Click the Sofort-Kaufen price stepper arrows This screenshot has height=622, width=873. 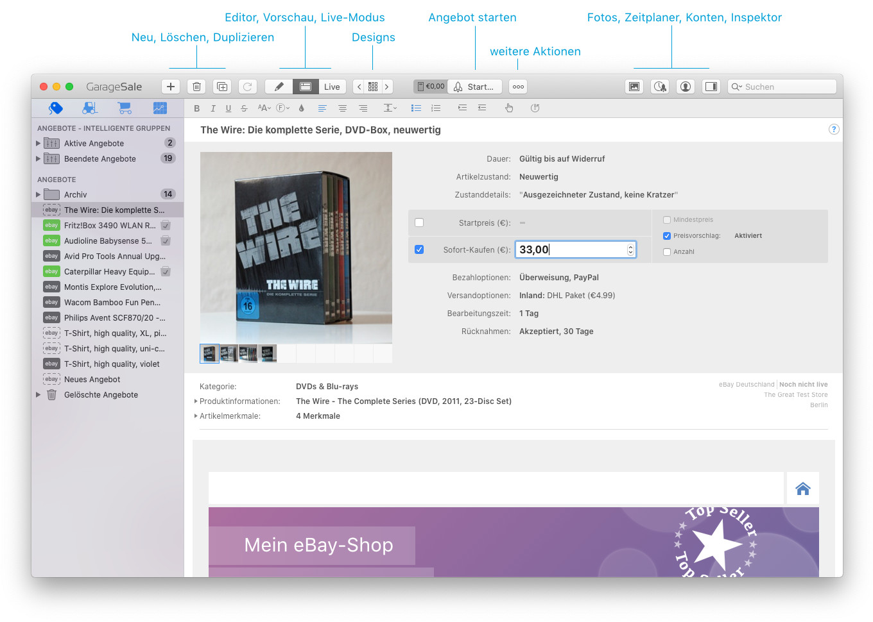(630, 250)
